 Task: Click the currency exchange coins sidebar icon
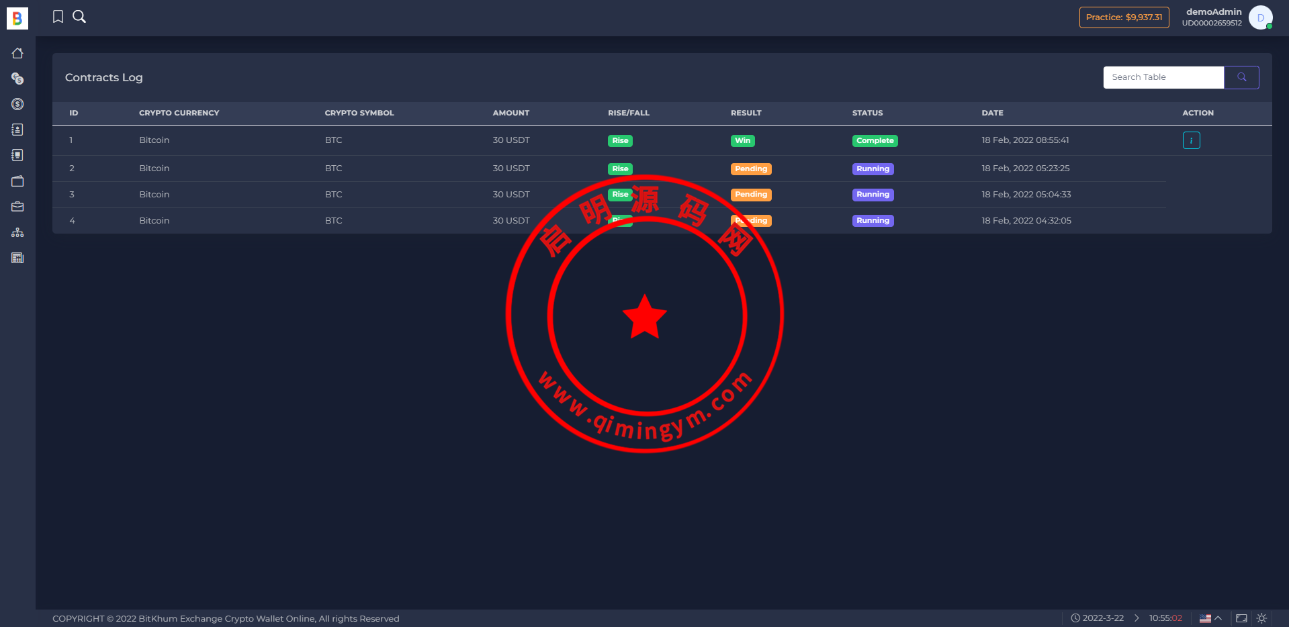(x=17, y=79)
